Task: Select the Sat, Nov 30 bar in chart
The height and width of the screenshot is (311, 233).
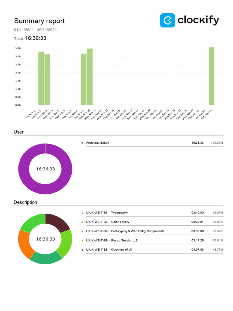Action: [x=211, y=76]
